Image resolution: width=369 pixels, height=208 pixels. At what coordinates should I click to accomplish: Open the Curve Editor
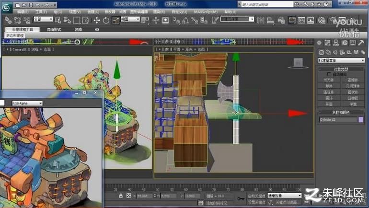point(301,21)
